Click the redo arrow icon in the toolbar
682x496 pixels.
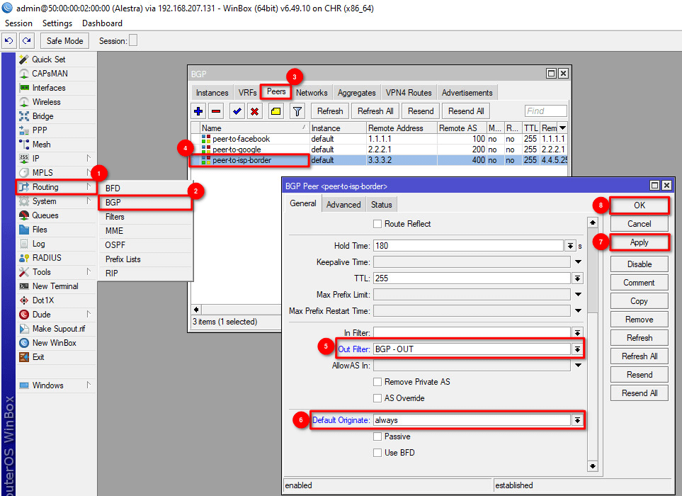26,41
